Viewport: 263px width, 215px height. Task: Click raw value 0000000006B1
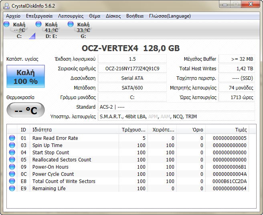(x=229, y=167)
